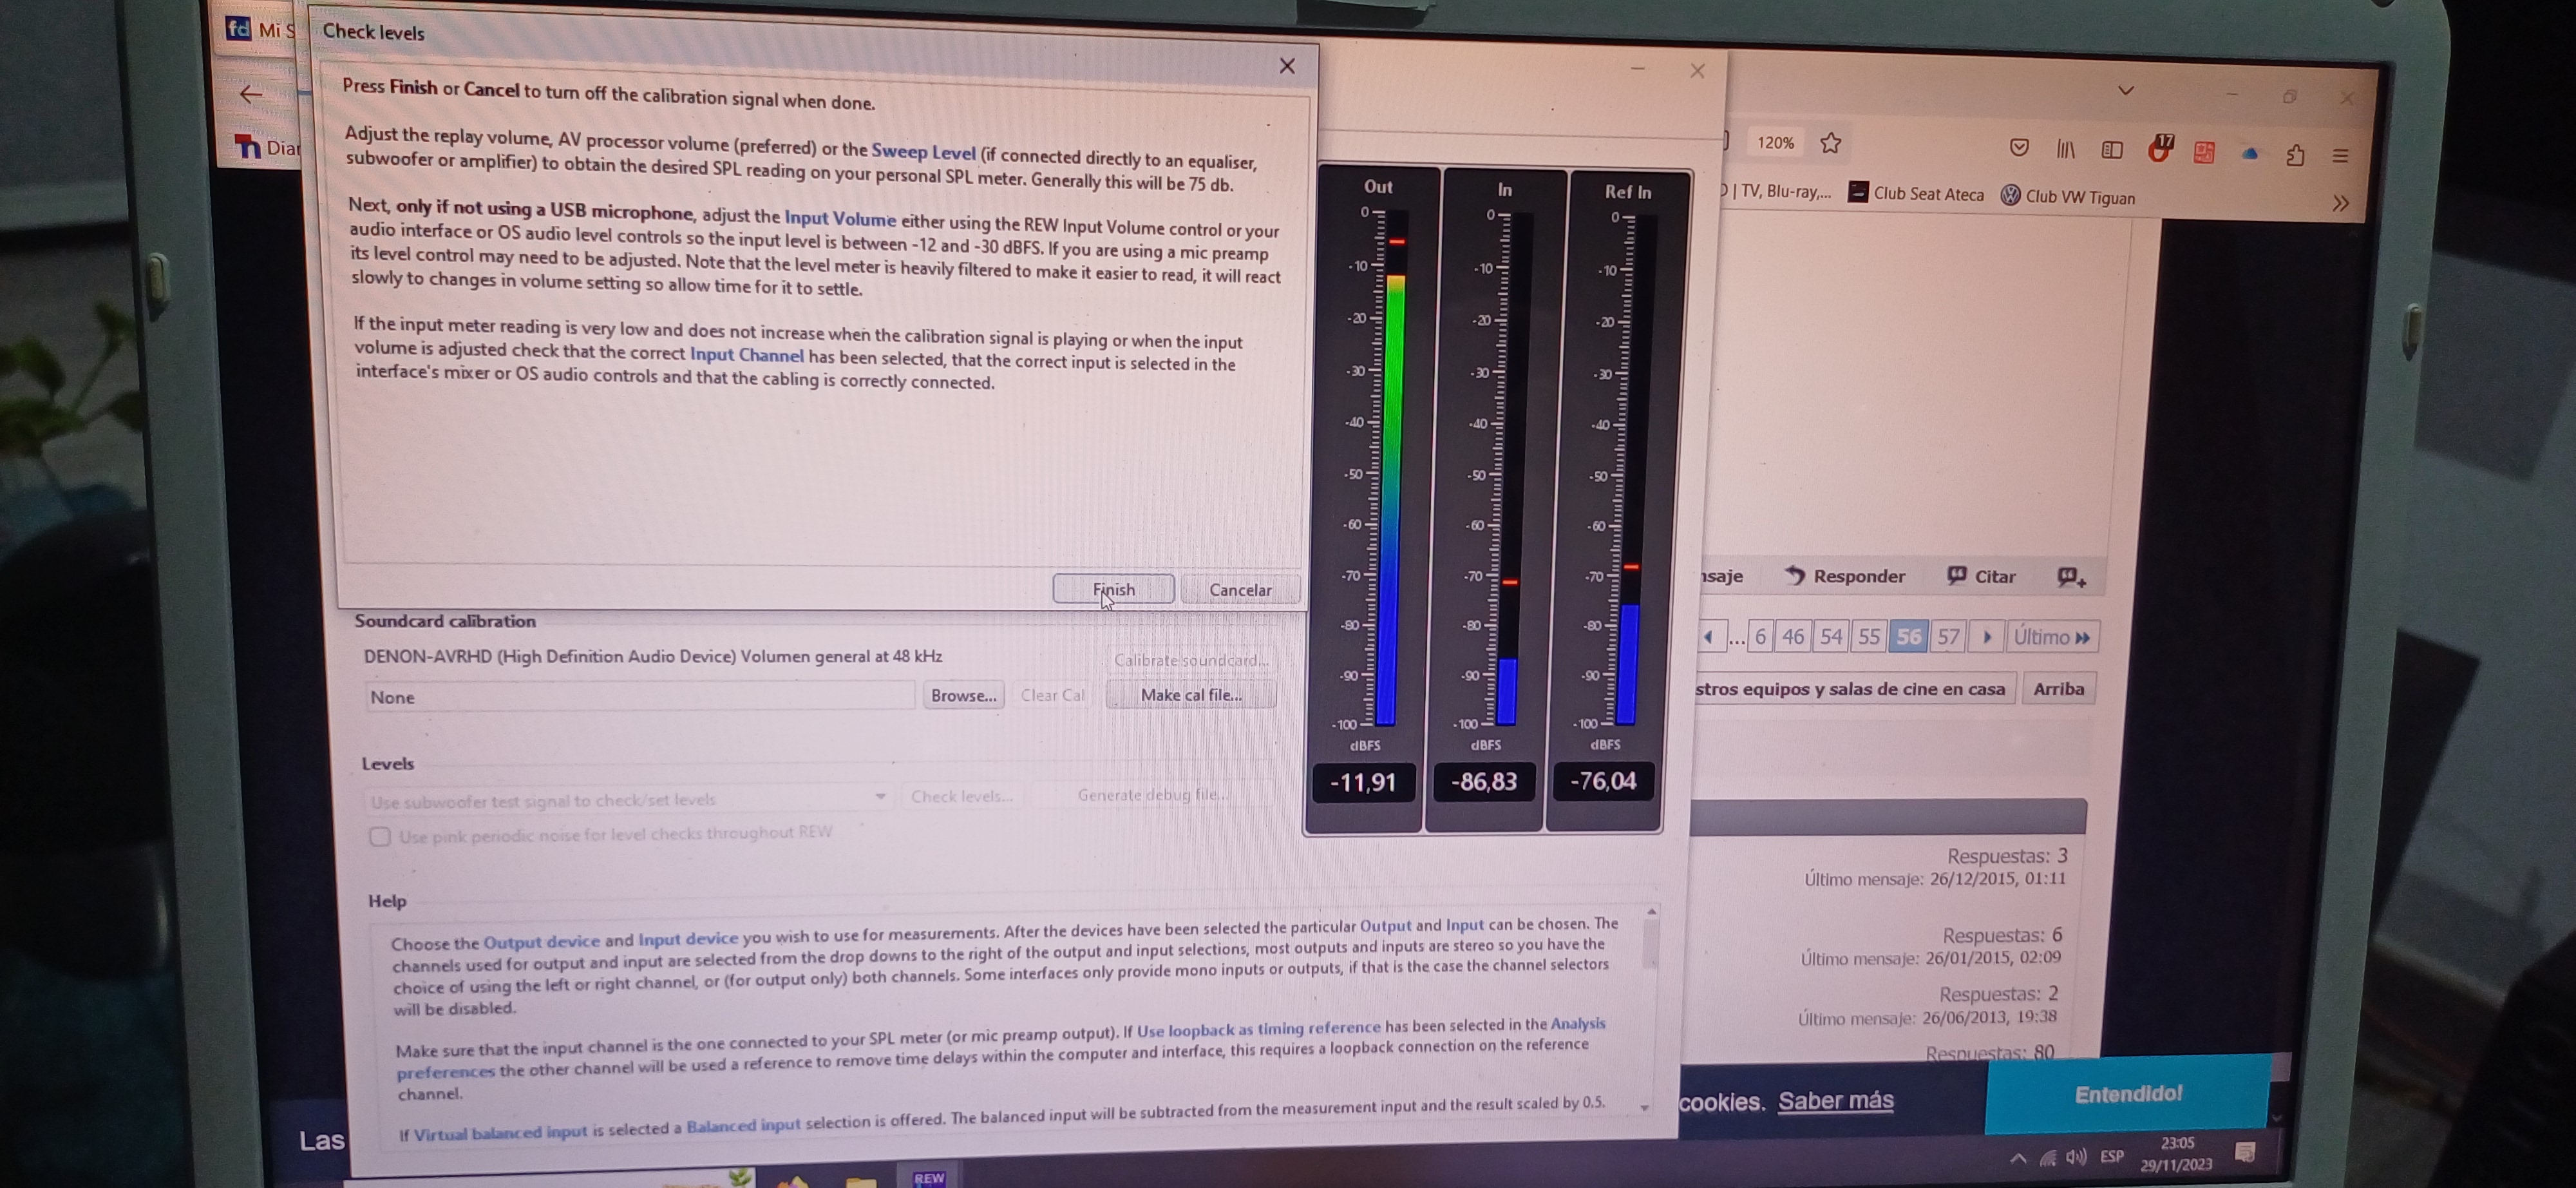Open the preferences link in Help text
The image size is (2576, 1188).
click(x=445, y=1072)
